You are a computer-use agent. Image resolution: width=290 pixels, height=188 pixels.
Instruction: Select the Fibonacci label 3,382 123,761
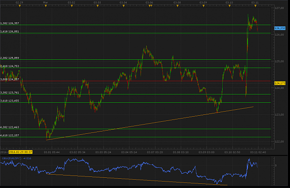coord(10,93)
